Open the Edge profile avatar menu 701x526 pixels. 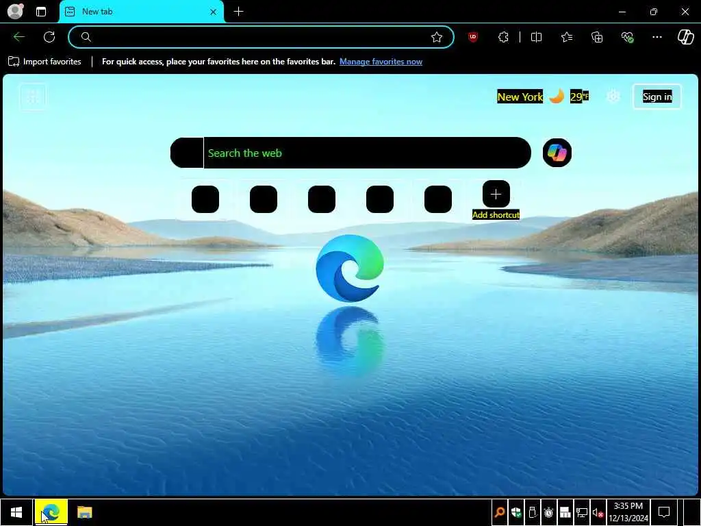coord(15,11)
